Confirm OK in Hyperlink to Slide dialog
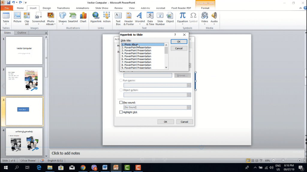The image size is (307, 172). (x=179, y=42)
